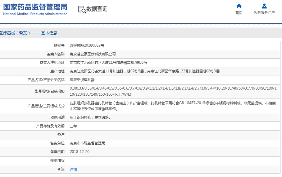This screenshot has height=177, width=282.
Task: Click the 备案日期 row label
Action: (x=58, y=152)
